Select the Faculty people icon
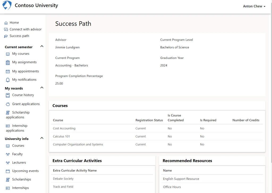 [x=8, y=154]
